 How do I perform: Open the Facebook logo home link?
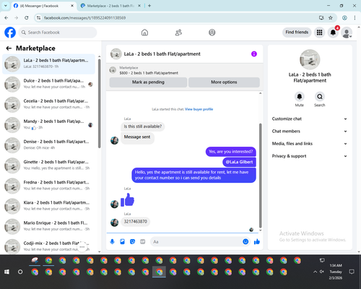click(10, 33)
